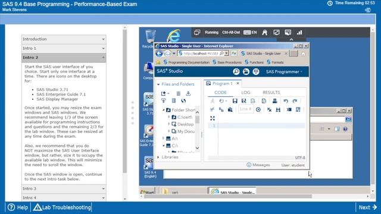The height and width of the screenshot is (214, 381).
Task: Open the New item dropdown in Files and Folders
Action: coord(165,93)
